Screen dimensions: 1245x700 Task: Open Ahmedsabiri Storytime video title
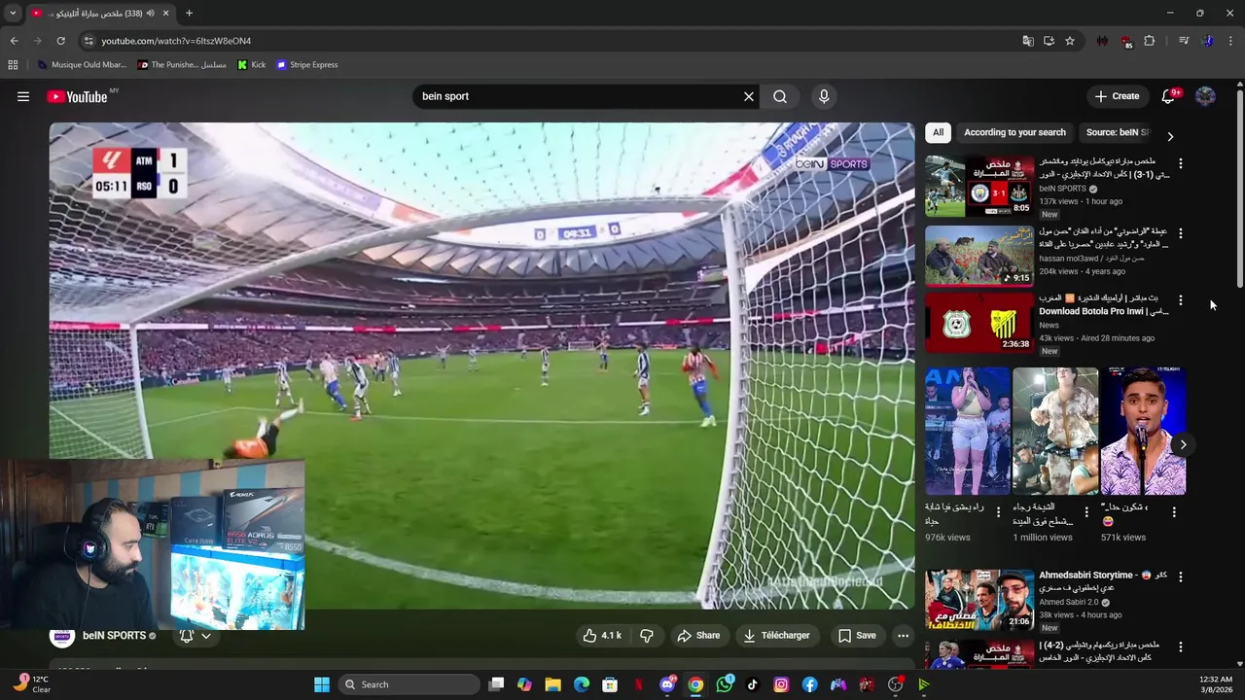click(x=1103, y=581)
